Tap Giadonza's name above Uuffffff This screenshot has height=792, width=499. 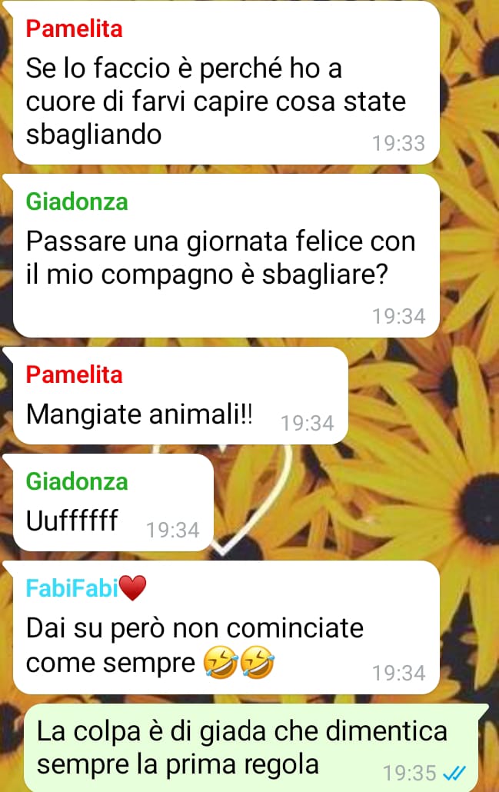[x=77, y=481]
